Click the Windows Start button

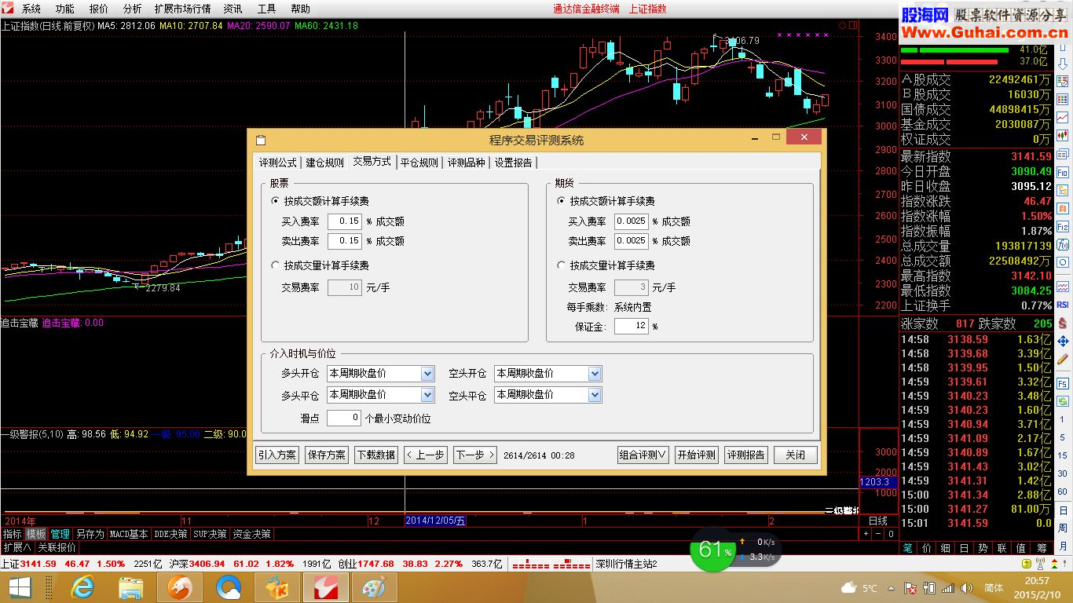click(20, 587)
